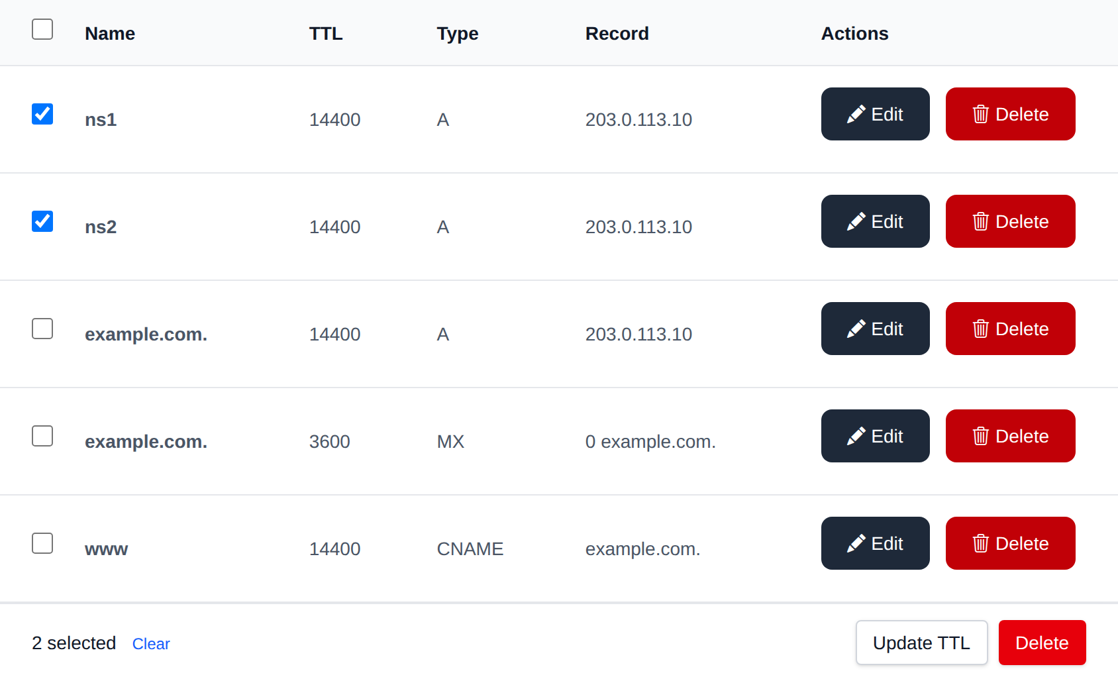Edit the ns2 record
1118x681 pixels.
875,221
